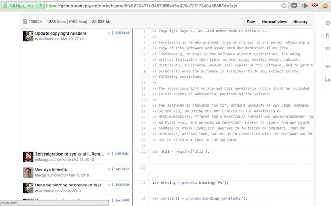The image size is (331, 206).
Task: Click the browser address bar URL
Action: (x=141, y=6)
